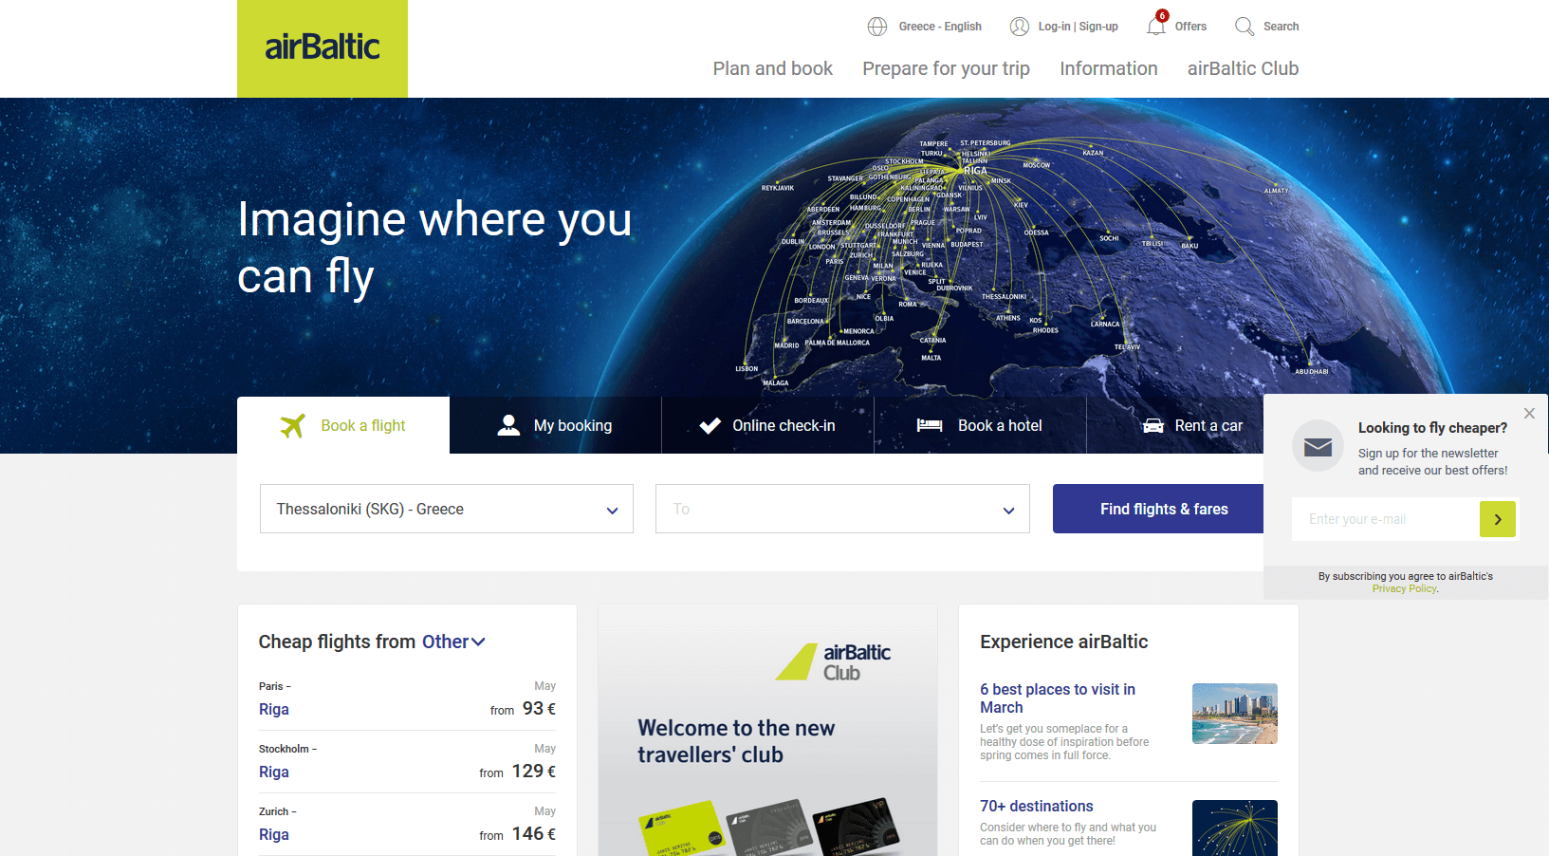Click the green airplane icon
The height and width of the screenshot is (856, 1549).
coord(293,426)
